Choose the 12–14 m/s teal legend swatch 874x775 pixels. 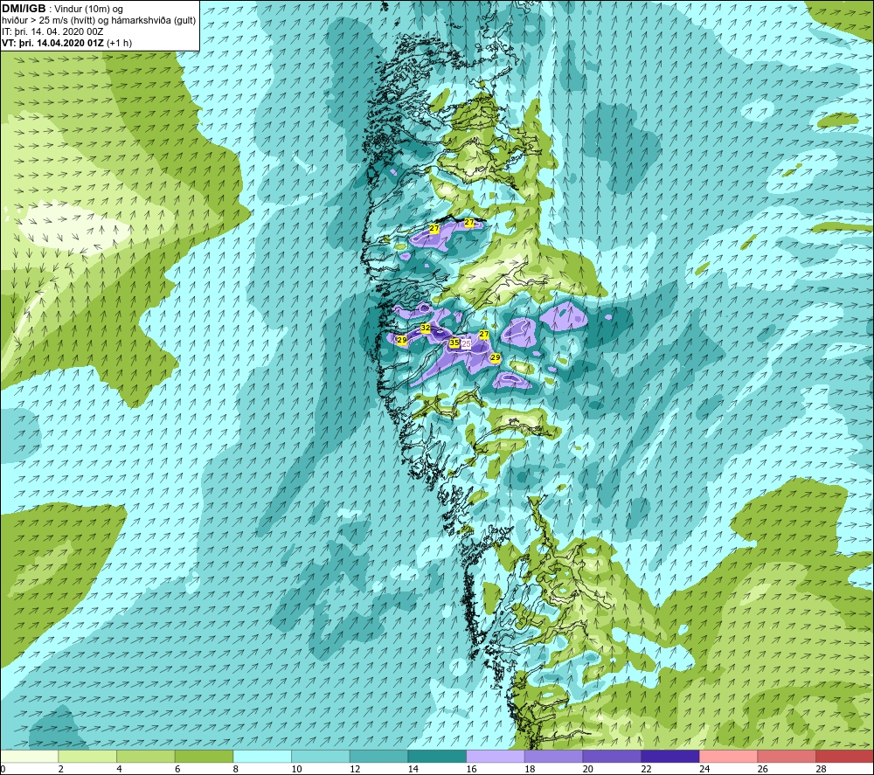pos(378,756)
